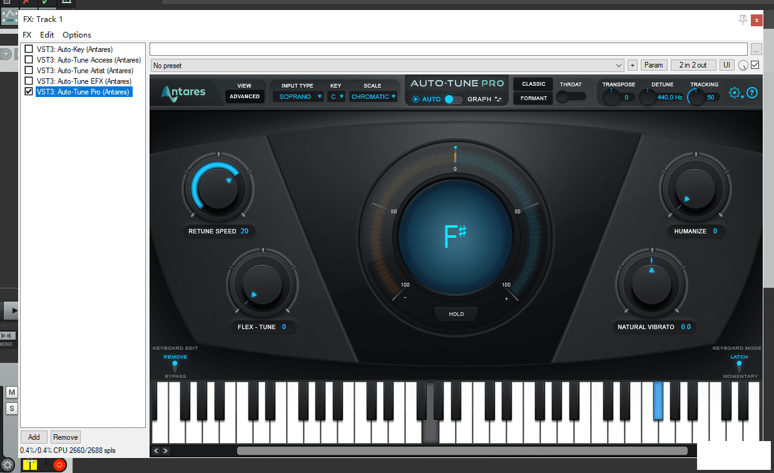774x473 pixels.
Task: Click the Detune knob
Action: pyautogui.click(x=649, y=97)
